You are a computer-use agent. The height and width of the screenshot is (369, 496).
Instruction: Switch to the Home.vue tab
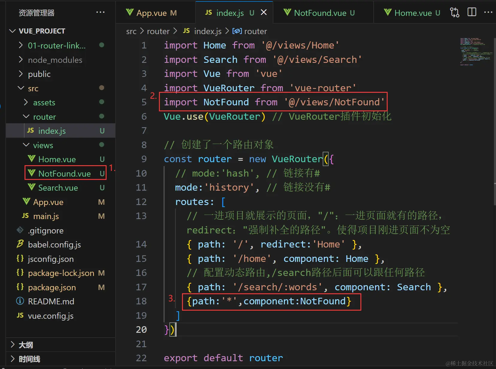412,13
